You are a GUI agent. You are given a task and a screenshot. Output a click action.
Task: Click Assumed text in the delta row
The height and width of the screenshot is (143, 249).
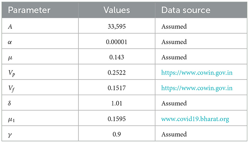pyautogui.click(x=174, y=104)
